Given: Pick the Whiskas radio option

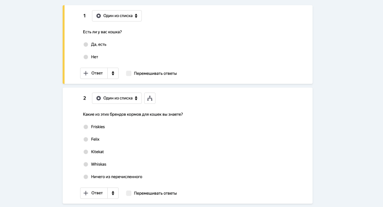Looking at the screenshot, I should click(x=86, y=164).
